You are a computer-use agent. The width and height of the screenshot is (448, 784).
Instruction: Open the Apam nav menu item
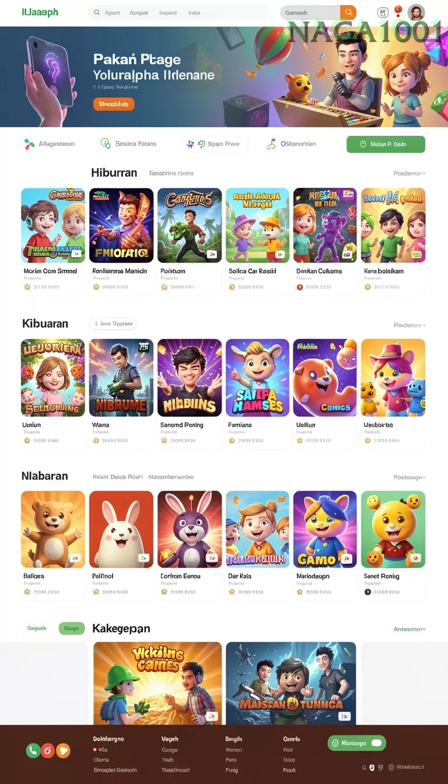point(112,12)
